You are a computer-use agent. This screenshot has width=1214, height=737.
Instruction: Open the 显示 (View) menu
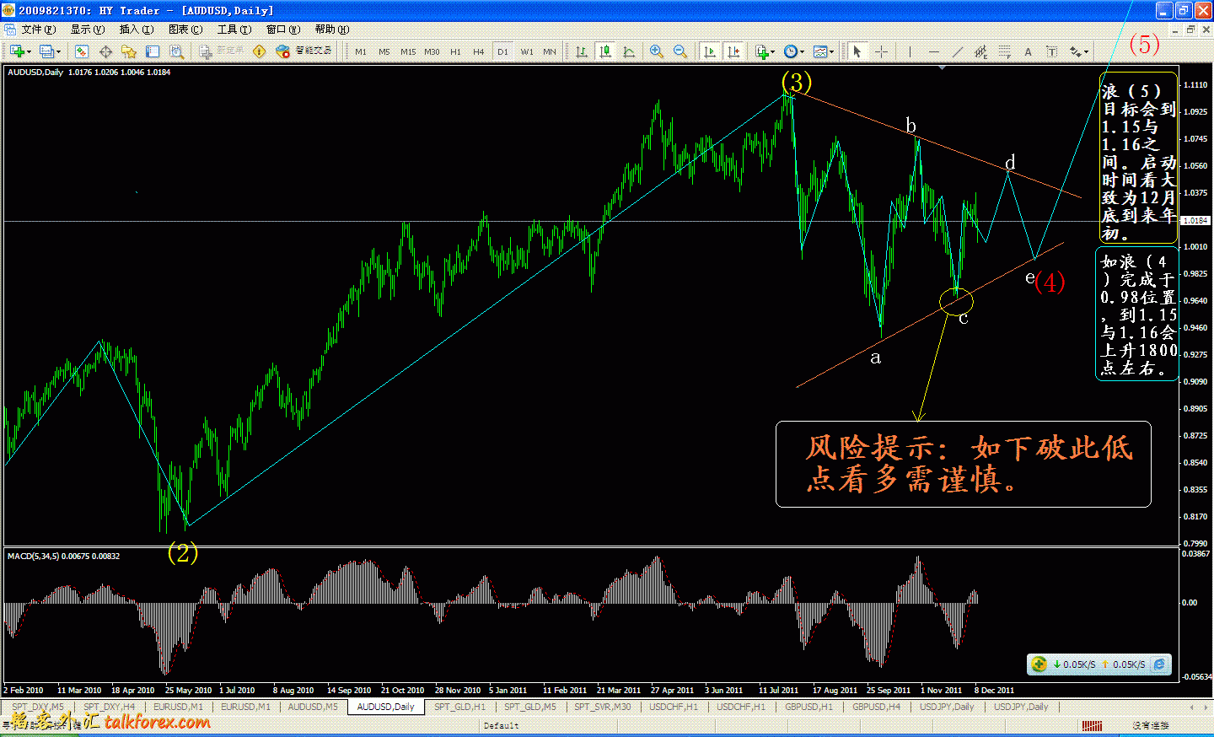click(x=87, y=30)
